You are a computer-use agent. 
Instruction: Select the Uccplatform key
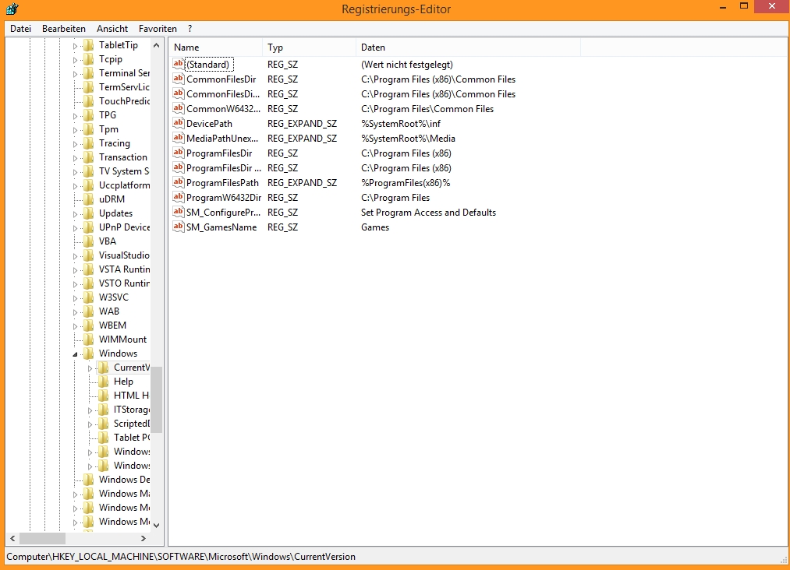(124, 185)
